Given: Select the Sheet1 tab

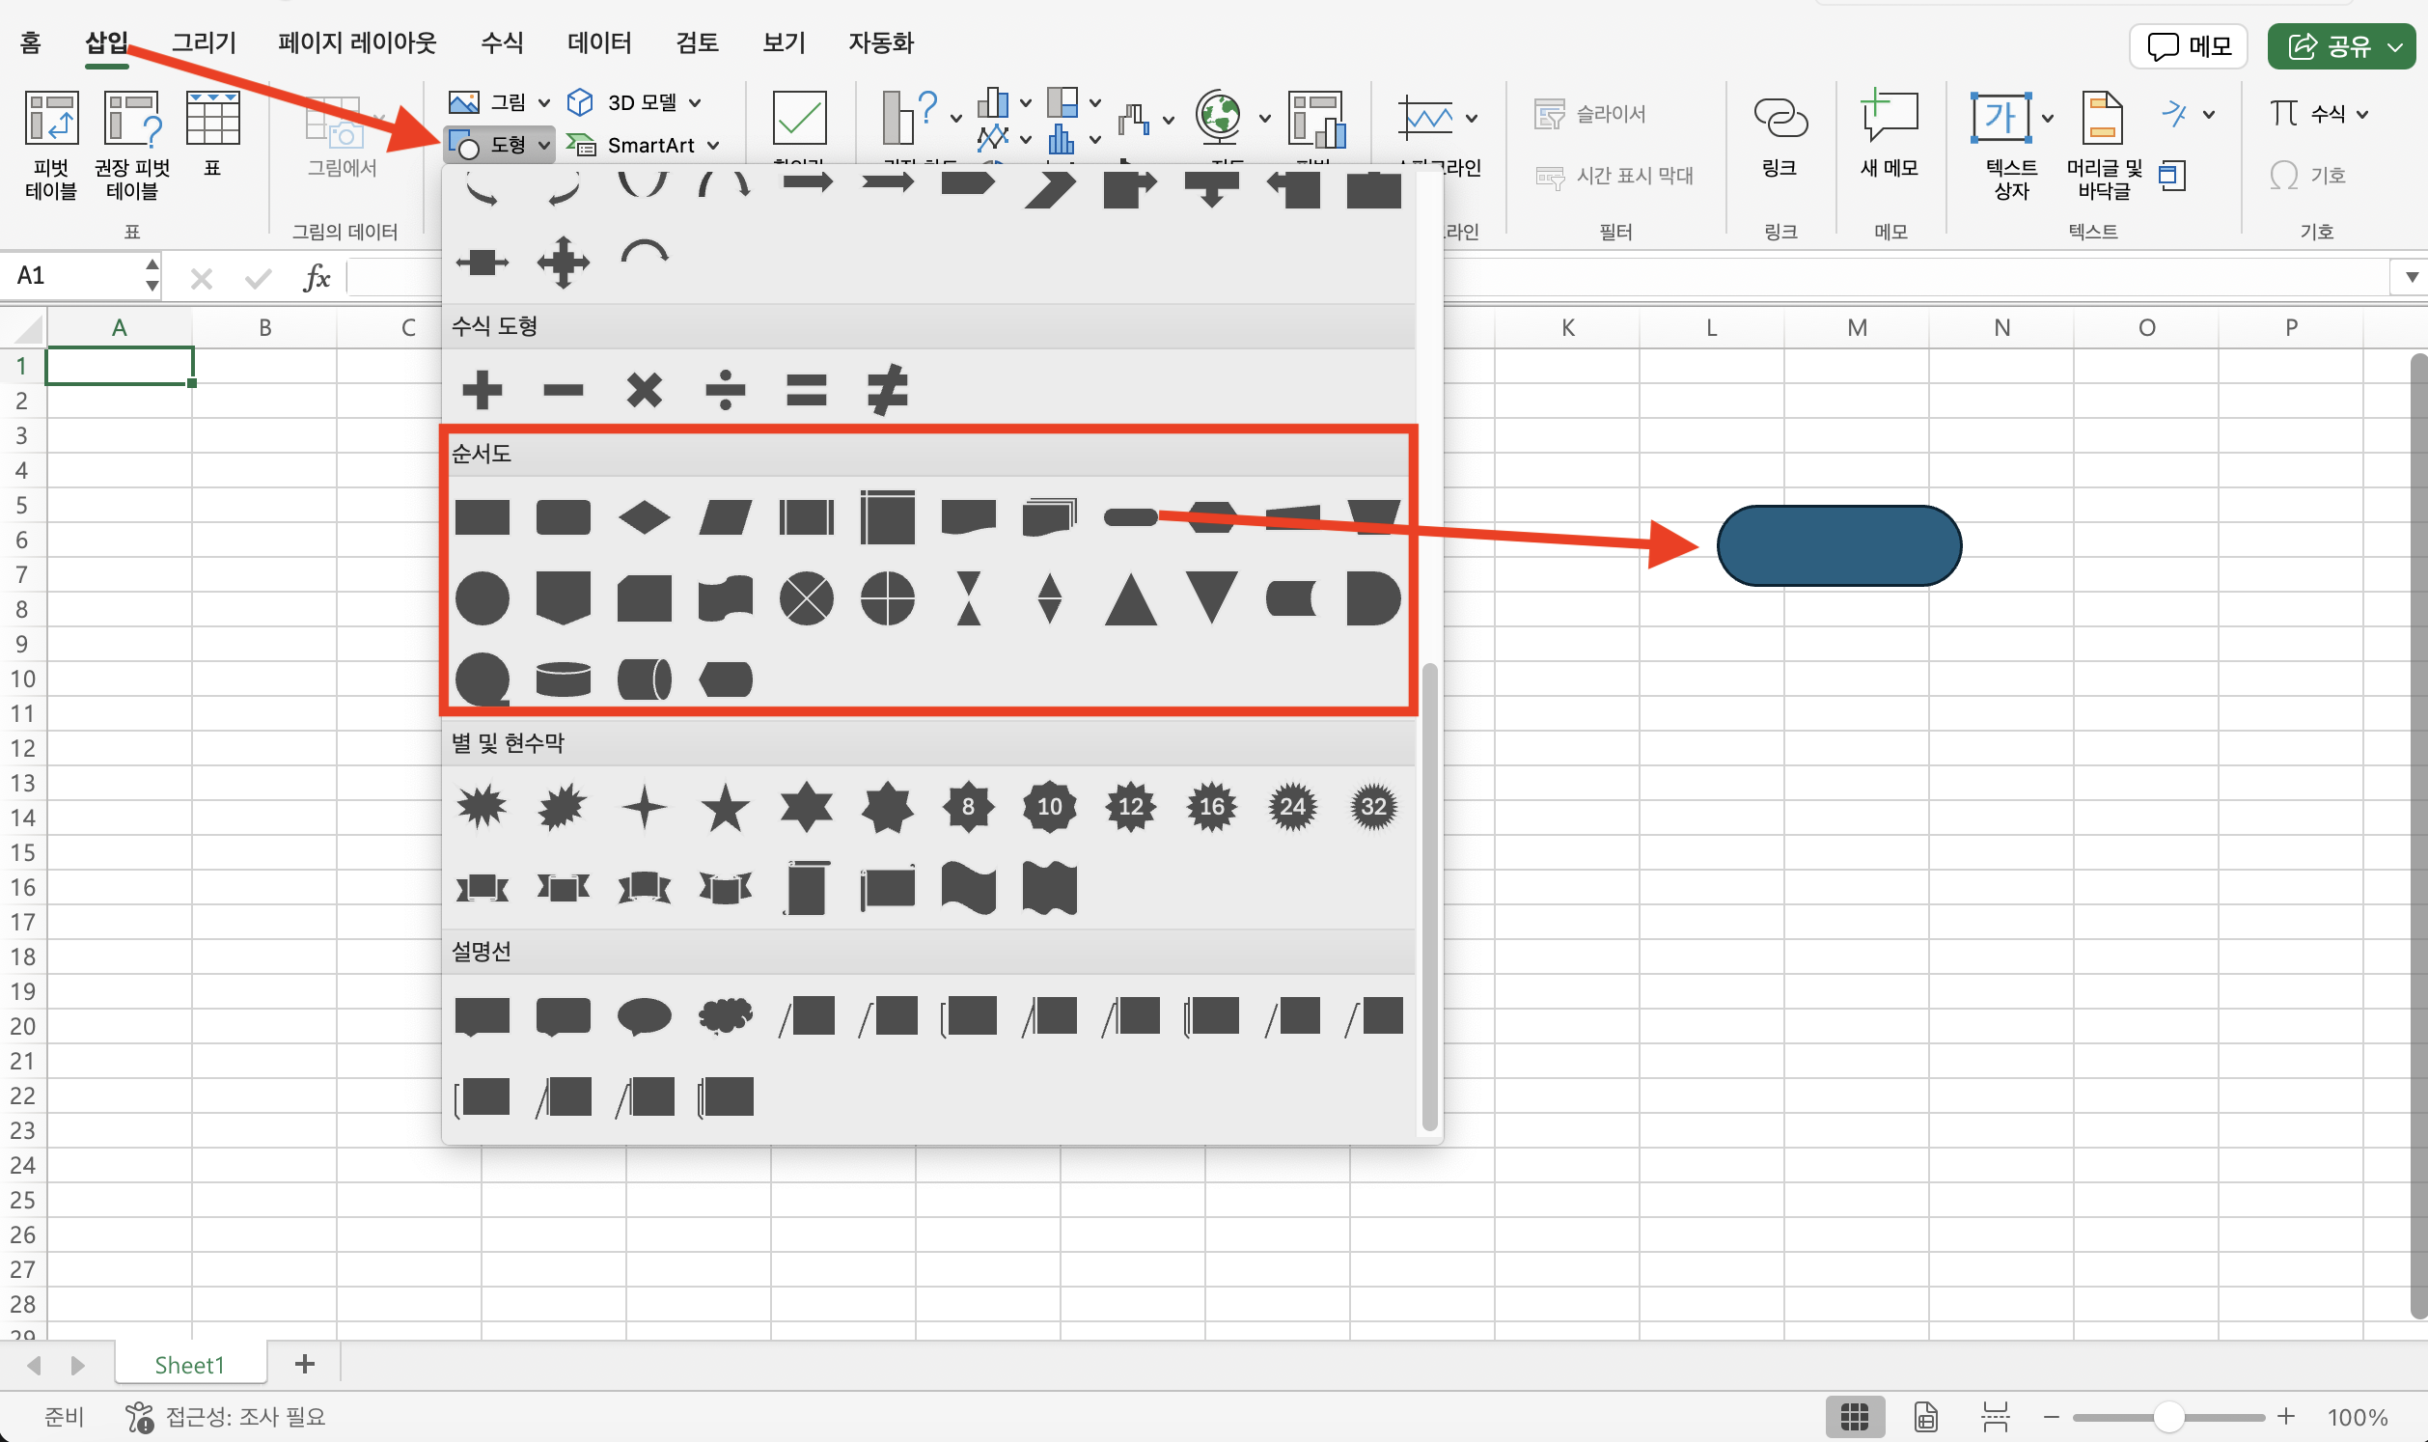Looking at the screenshot, I should pos(190,1364).
